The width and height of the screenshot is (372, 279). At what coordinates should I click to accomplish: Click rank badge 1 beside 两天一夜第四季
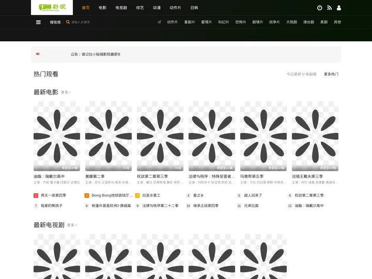pyautogui.click(x=36, y=195)
